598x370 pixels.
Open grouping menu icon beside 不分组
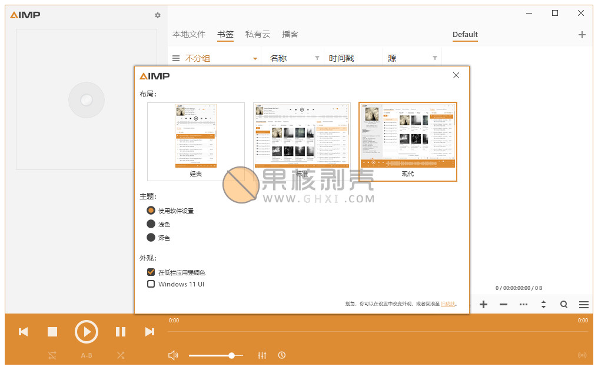tap(176, 58)
